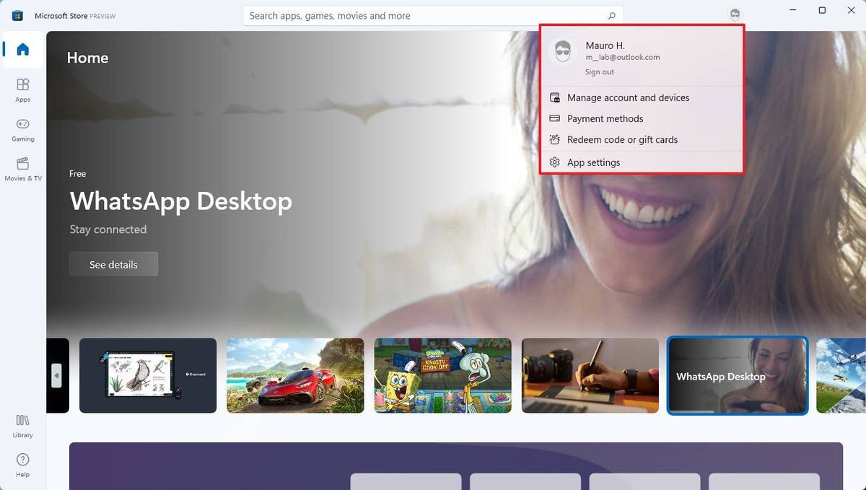866x490 pixels.
Task: Return Home using the house icon
Action: tap(22, 50)
